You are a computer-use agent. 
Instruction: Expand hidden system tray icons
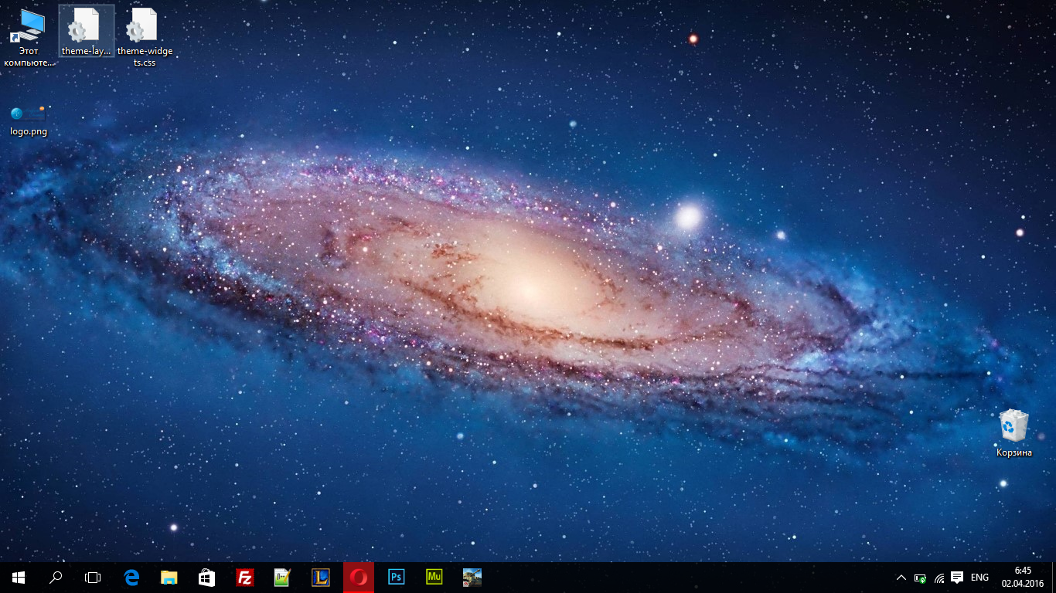click(x=901, y=578)
